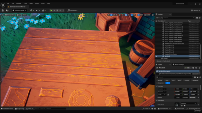Start Play in Editor with green play button

click(x=51, y=10)
